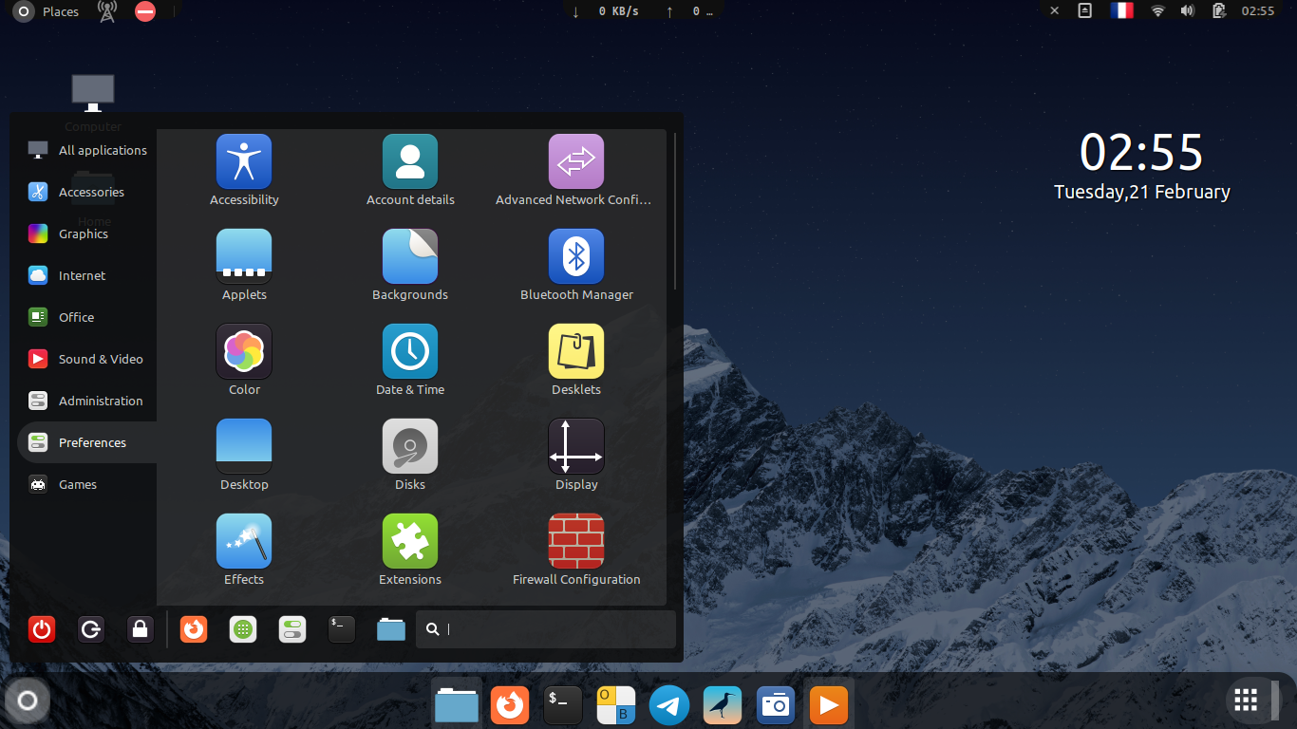The image size is (1297, 729).
Task: Open the Wi-Fi network tray icon
Action: [x=1157, y=11]
